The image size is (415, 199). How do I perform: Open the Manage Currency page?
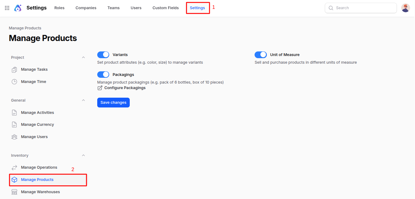[x=38, y=124]
